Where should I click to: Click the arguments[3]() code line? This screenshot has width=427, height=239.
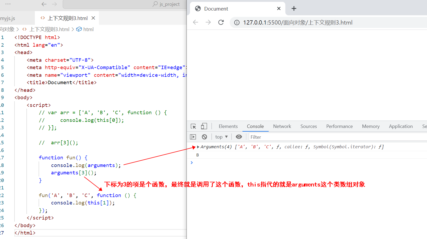74,173
